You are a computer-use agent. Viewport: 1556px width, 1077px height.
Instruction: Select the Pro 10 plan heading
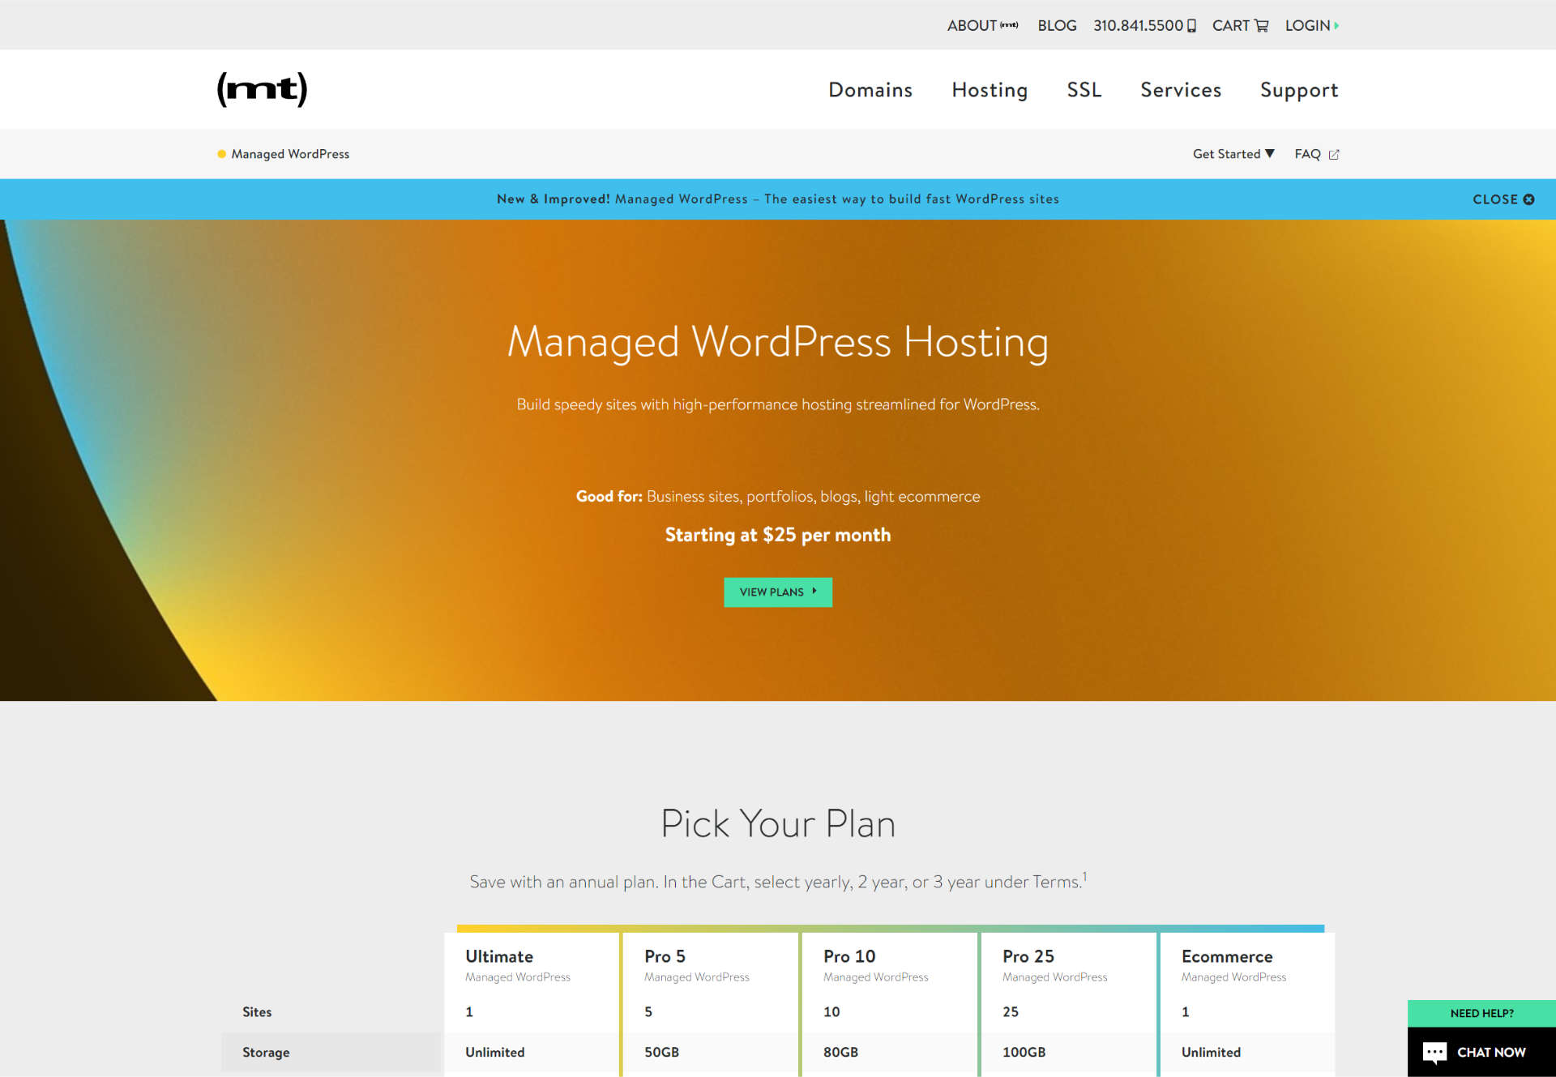[849, 956]
